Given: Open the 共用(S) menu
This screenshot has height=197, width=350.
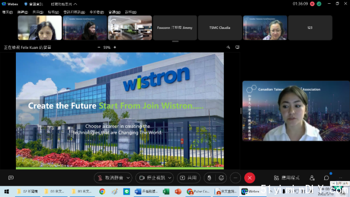Looking at the screenshot, I should [38, 12].
